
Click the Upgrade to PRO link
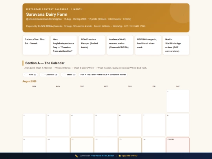point(129,155)
